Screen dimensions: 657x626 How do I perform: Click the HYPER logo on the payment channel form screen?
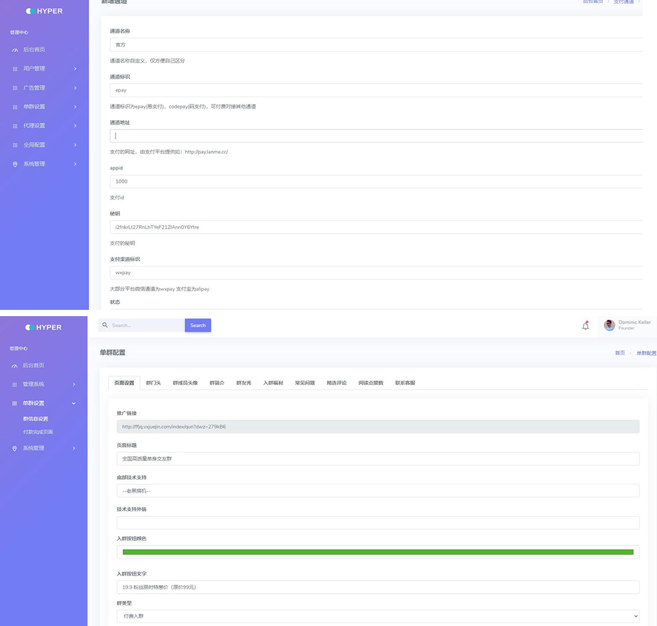[44, 11]
